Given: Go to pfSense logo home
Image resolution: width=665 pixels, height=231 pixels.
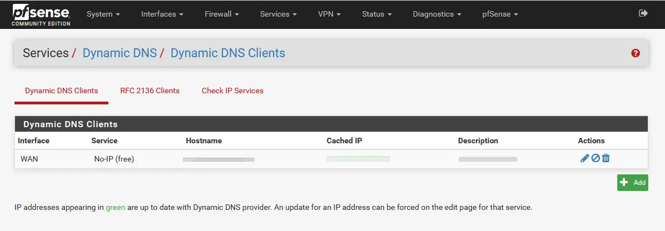Looking at the screenshot, I should [41, 14].
